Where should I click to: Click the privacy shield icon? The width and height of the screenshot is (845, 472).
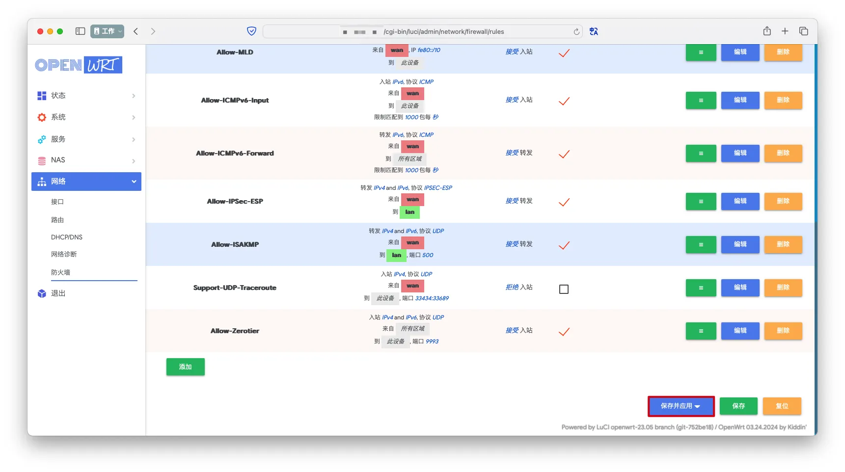tap(251, 31)
